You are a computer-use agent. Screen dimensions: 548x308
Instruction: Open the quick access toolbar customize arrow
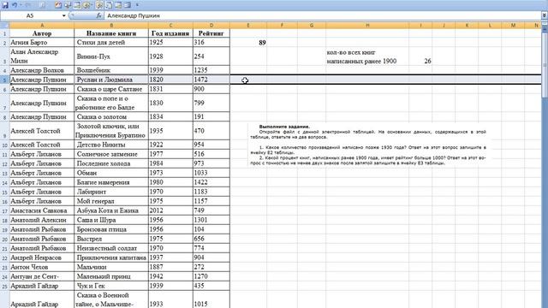(137, 5)
